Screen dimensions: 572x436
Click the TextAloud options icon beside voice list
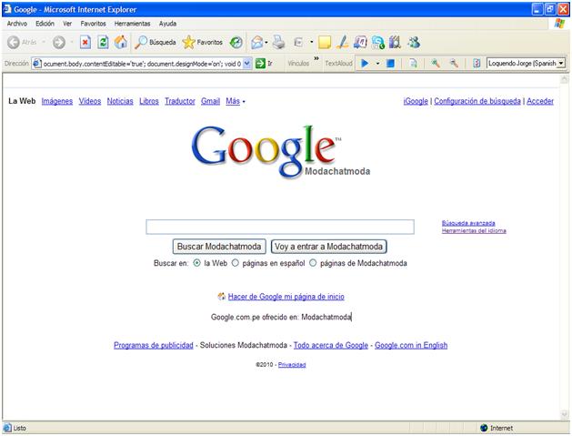[x=477, y=64]
